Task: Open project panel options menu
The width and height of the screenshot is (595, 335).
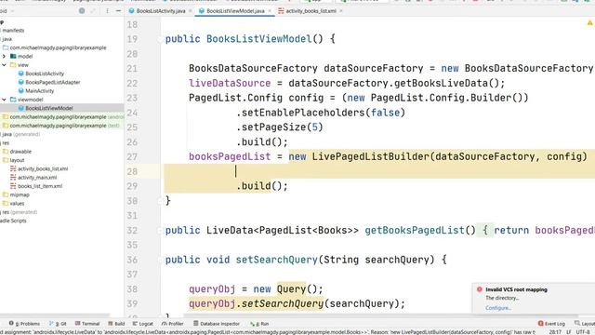Action: (x=108, y=11)
